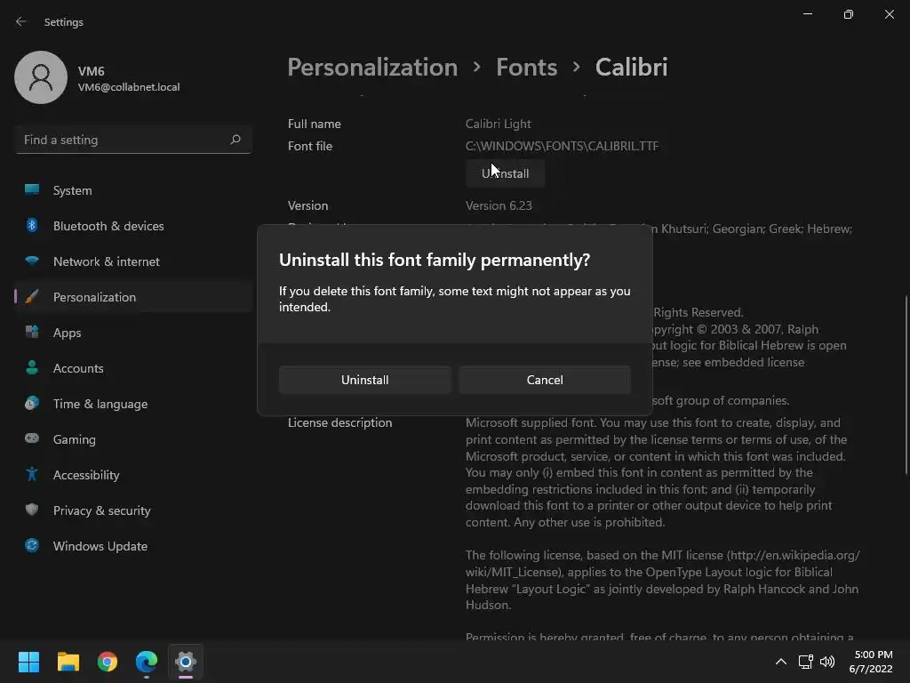Click the back arrow in Settings
This screenshot has height=683, width=910.
(x=21, y=21)
